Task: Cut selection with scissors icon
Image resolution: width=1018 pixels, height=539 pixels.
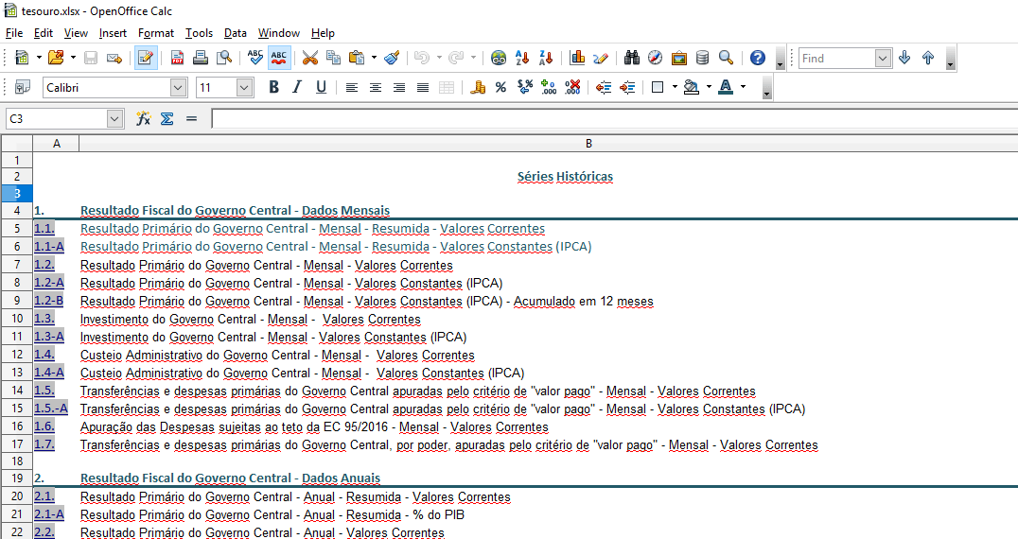Action: (310, 58)
